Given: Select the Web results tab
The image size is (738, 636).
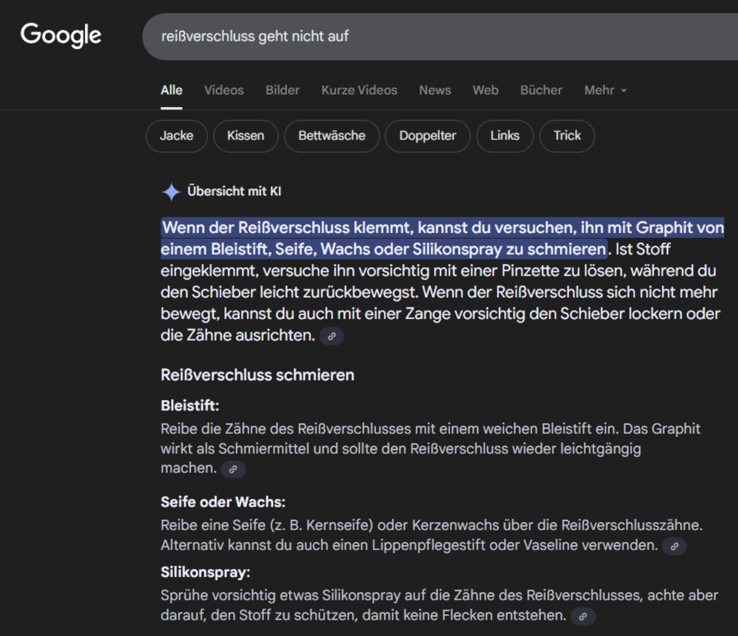Looking at the screenshot, I should click(485, 90).
